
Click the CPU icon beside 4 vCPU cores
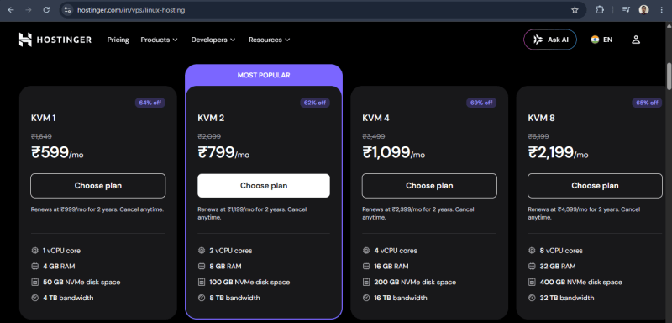[366, 251]
